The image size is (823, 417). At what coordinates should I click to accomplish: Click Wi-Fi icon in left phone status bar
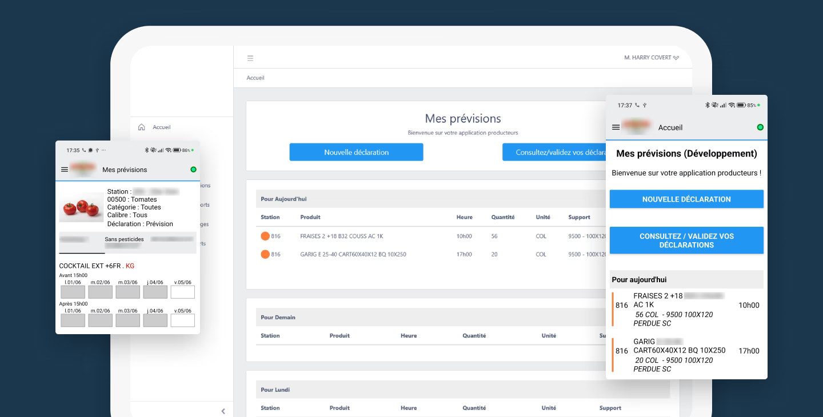coord(169,150)
